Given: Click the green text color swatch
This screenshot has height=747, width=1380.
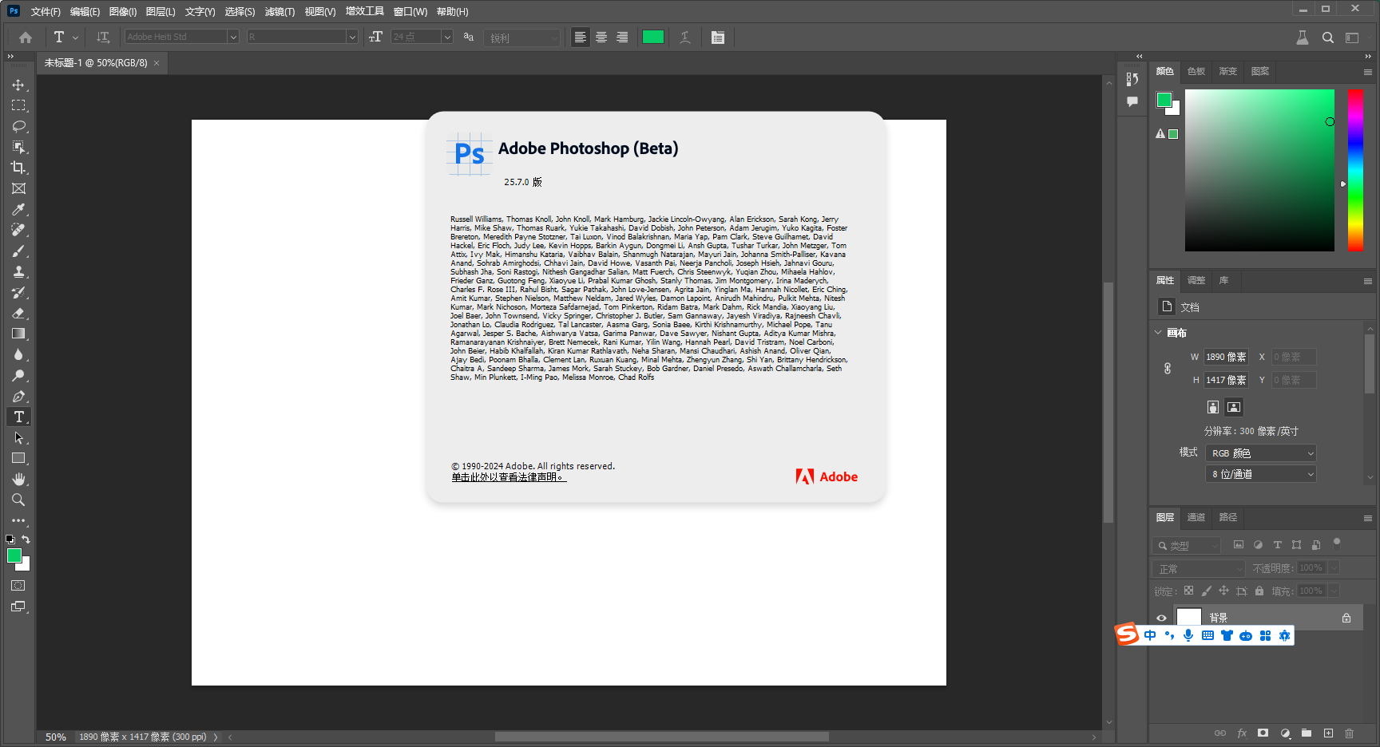Looking at the screenshot, I should coord(653,37).
